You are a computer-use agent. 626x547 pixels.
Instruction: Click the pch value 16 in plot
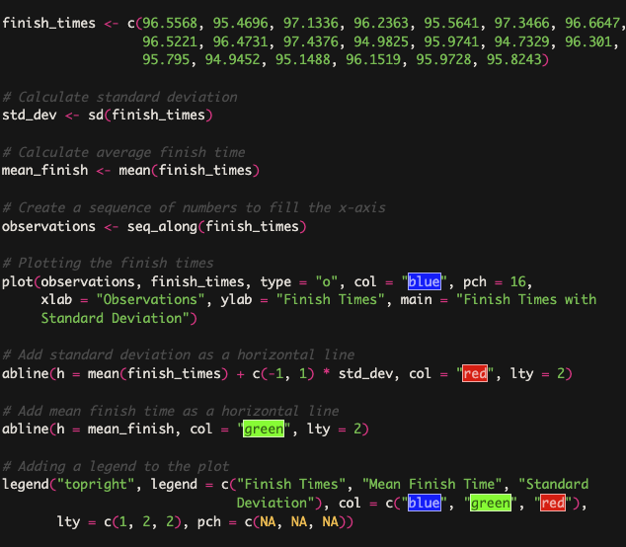click(x=518, y=281)
